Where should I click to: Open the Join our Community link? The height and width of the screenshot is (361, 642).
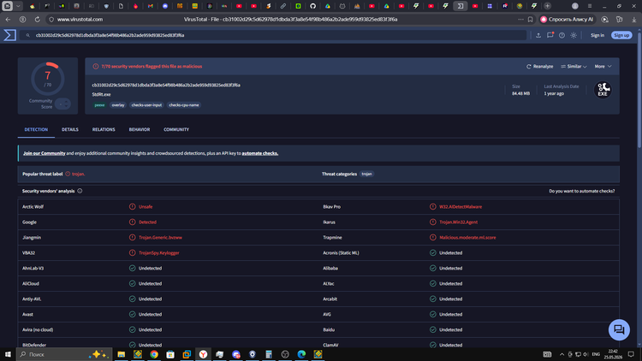[x=45, y=153]
